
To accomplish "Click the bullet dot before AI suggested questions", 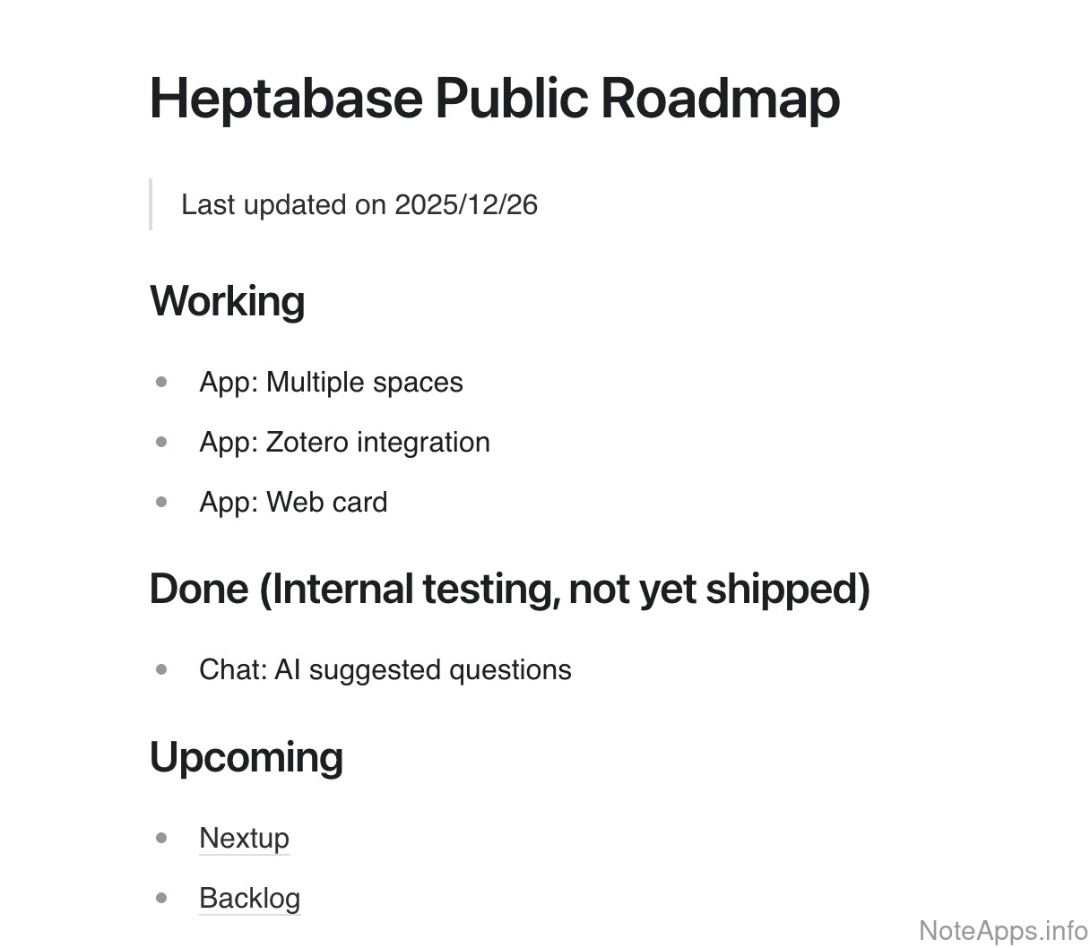I will (x=161, y=669).
